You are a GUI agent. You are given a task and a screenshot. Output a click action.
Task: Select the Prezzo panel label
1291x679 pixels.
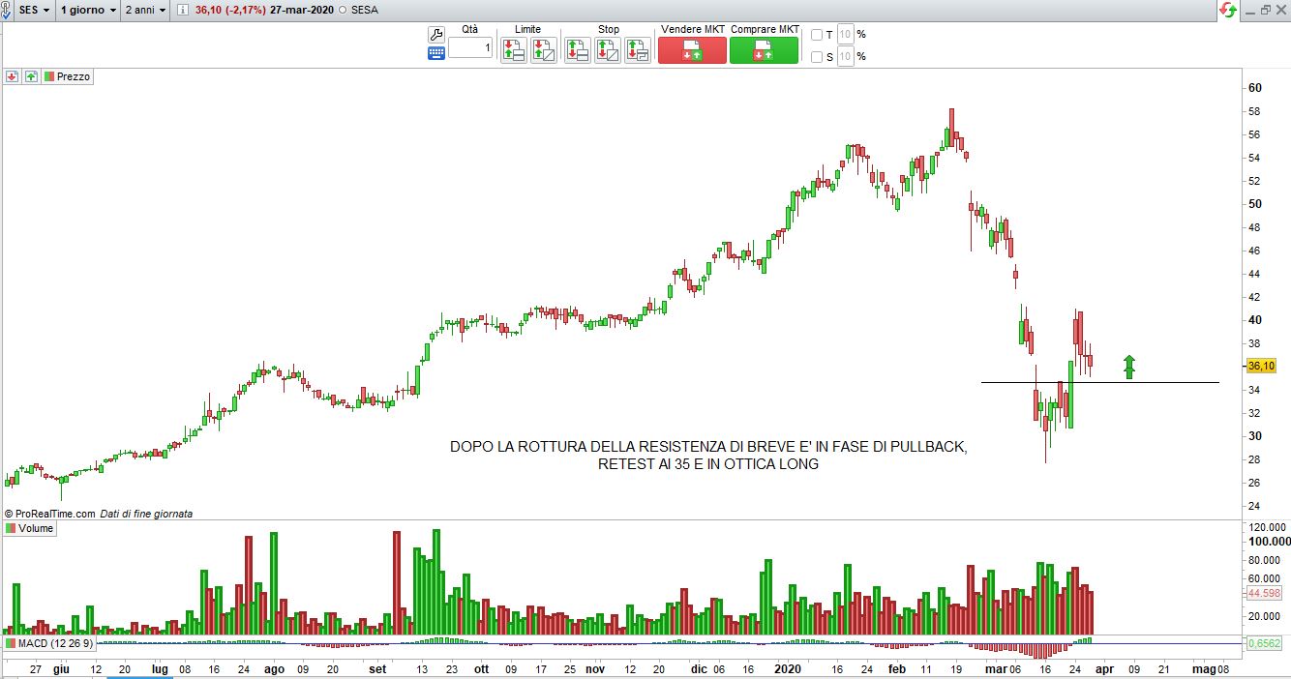pos(74,76)
